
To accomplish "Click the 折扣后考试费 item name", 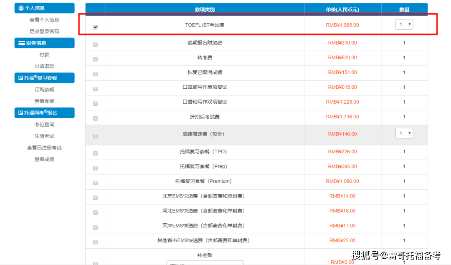I will pyautogui.click(x=205, y=117).
